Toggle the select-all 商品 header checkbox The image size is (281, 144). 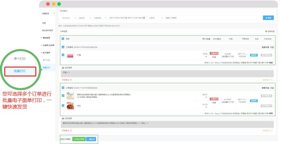[63, 39]
